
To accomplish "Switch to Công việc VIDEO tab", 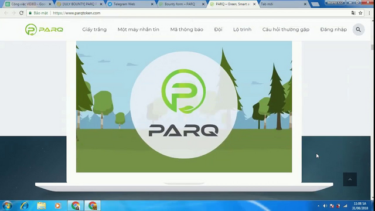I will [x=28, y=4].
